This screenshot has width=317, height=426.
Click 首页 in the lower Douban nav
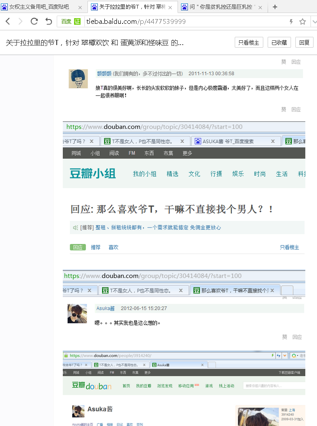[x=126, y=386]
